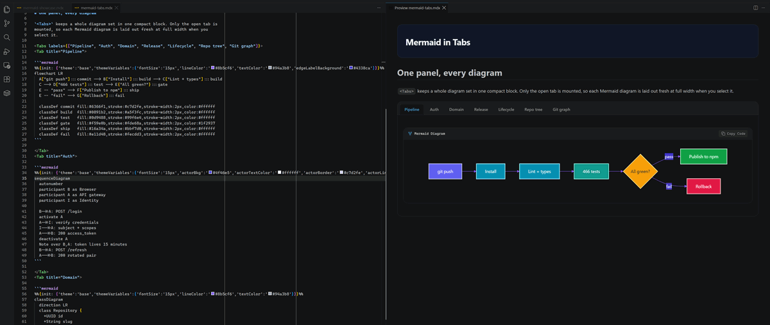This screenshot has height=325, width=770.
Task: Copy the Mermaid diagram code
Action: tap(733, 134)
